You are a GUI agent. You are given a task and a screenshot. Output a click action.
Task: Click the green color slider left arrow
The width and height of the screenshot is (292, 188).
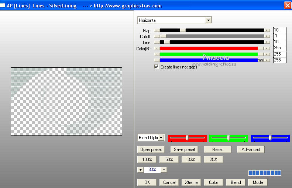pyautogui.click(x=157, y=54)
